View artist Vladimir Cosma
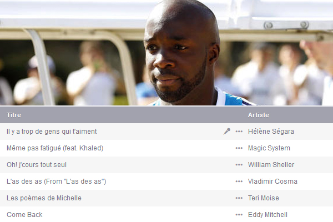Viewport: 333px width, 222px height. (x=273, y=181)
